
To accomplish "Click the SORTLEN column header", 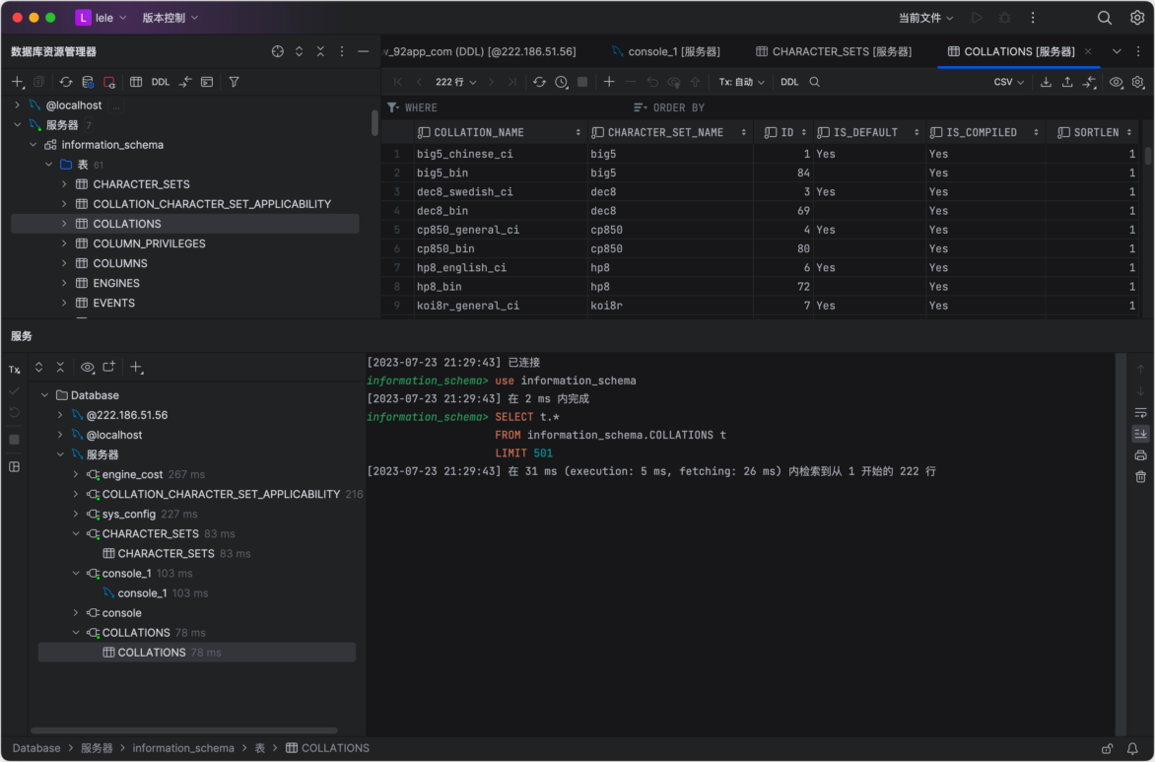I will tap(1094, 133).
